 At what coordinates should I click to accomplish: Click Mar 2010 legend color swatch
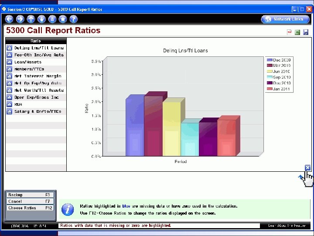[270, 66]
